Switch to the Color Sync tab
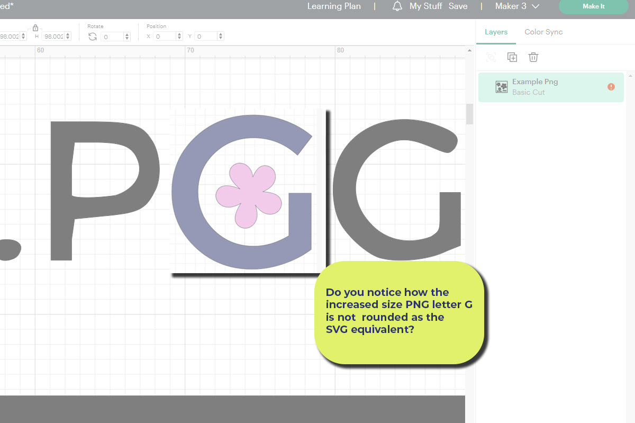Screen dimensions: 635x423 [x=543, y=32]
